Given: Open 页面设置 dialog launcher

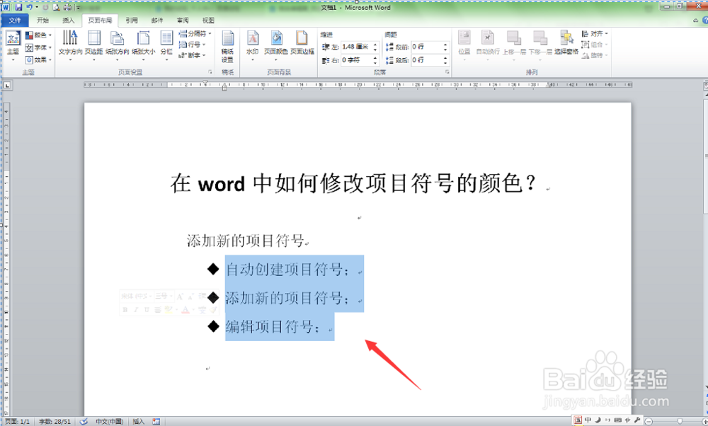Looking at the screenshot, I should click(x=210, y=72).
